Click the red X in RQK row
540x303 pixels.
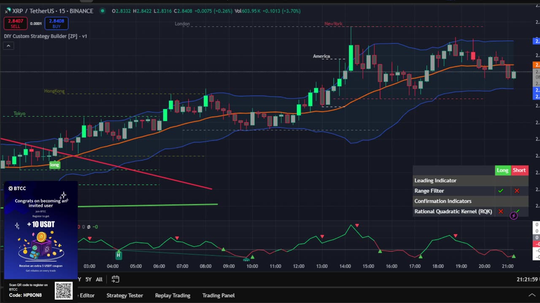(x=500, y=211)
